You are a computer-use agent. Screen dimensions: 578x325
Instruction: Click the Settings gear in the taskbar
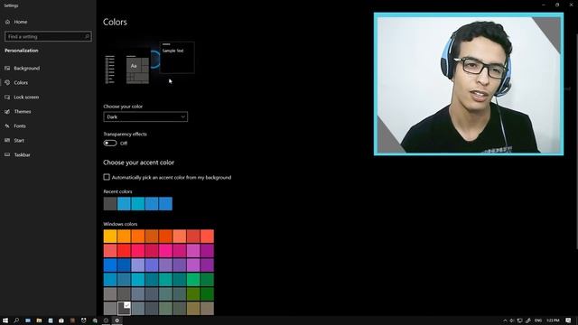[x=117, y=320]
